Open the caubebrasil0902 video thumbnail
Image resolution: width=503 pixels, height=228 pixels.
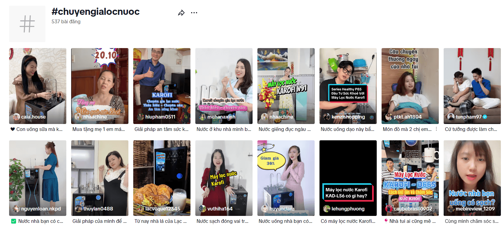click(410, 178)
